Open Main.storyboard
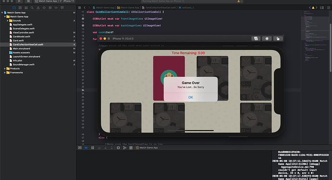The width and height of the screenshot is (332, 180). click(x=21, y=48)
